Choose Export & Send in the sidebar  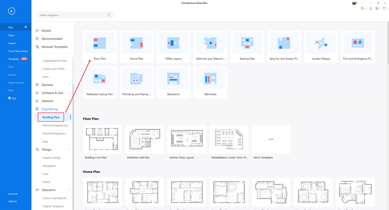click(x=16, y=83)
